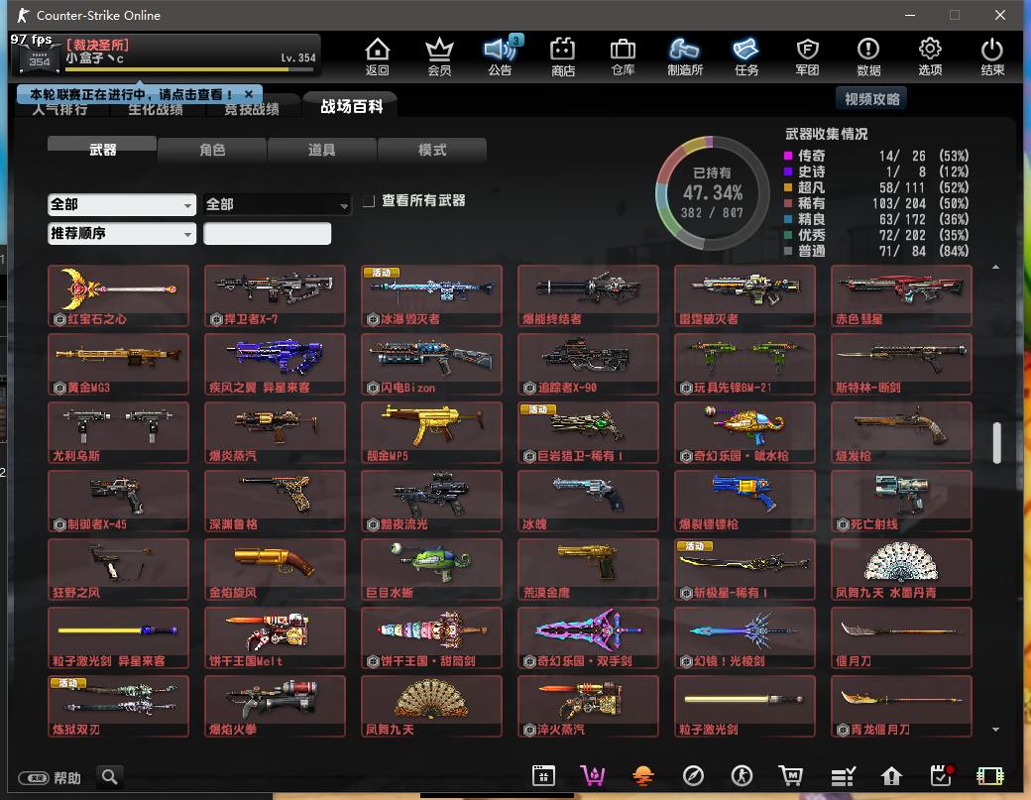
Task: Select the 黄金MG3 weapon card
Action: pyautogui.click(x=118, y=364)
